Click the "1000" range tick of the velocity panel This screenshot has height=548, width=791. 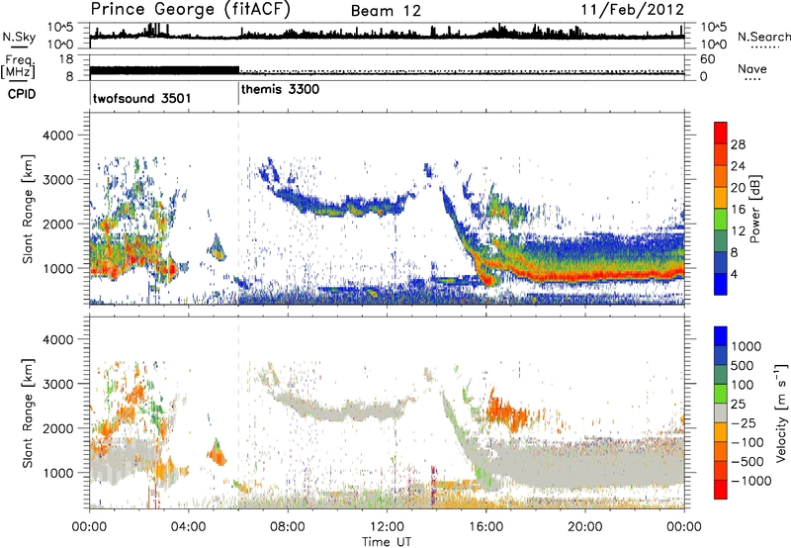(x=57, y=473)
